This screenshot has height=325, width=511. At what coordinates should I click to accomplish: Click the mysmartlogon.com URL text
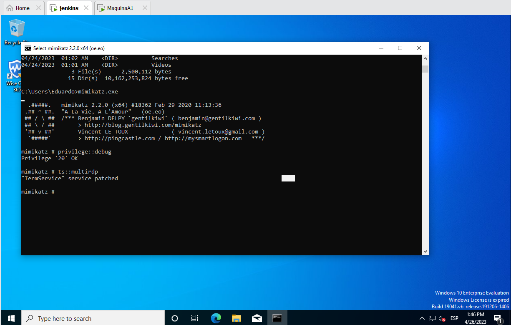tap(203, 139)
